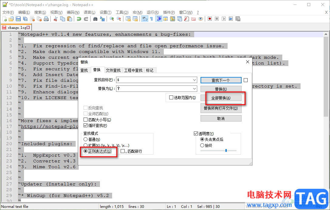The width and height of the screenshot is (330, 210).
Task: Open the 搜索 menu
Action: (x=40, y=12)
